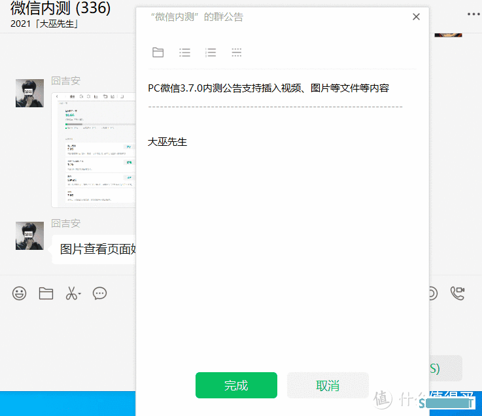
Task: Close the group announcement dialog
Action: point(416,16)
